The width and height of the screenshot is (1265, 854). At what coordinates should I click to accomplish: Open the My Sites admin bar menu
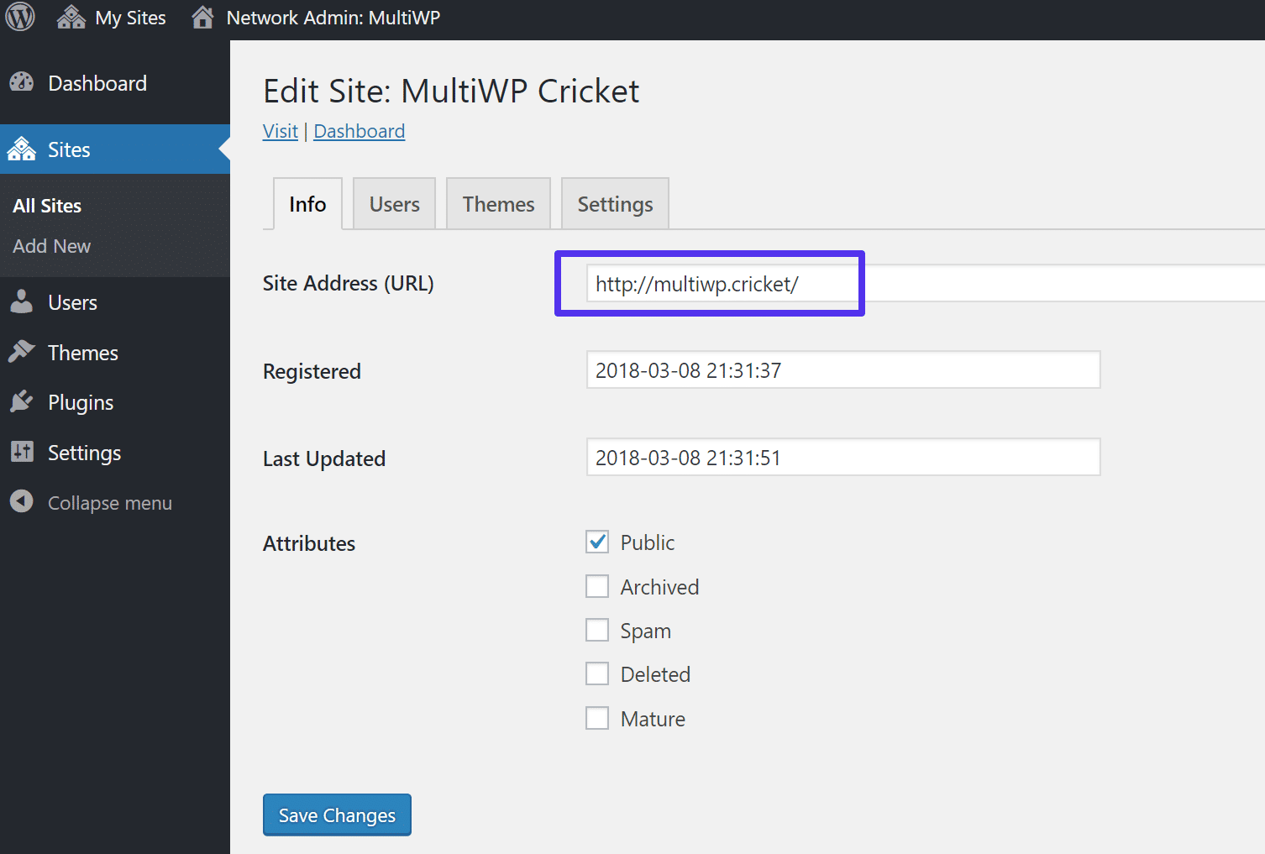pos(112,18)
